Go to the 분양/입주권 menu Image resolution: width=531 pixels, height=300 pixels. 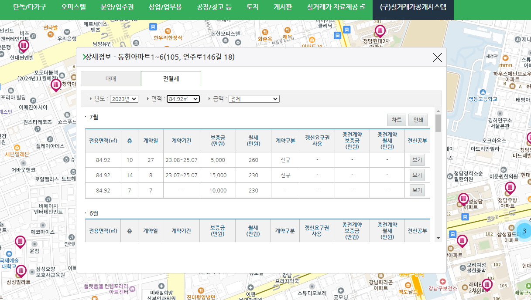tap(117, 7)
